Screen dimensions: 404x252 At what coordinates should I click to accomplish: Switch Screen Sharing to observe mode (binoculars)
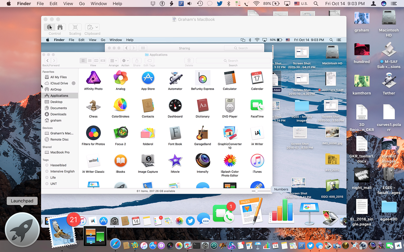coord(60,28)
